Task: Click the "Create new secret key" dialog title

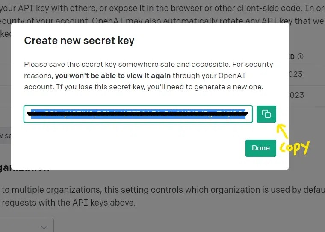Action: (x=79, y=41)
